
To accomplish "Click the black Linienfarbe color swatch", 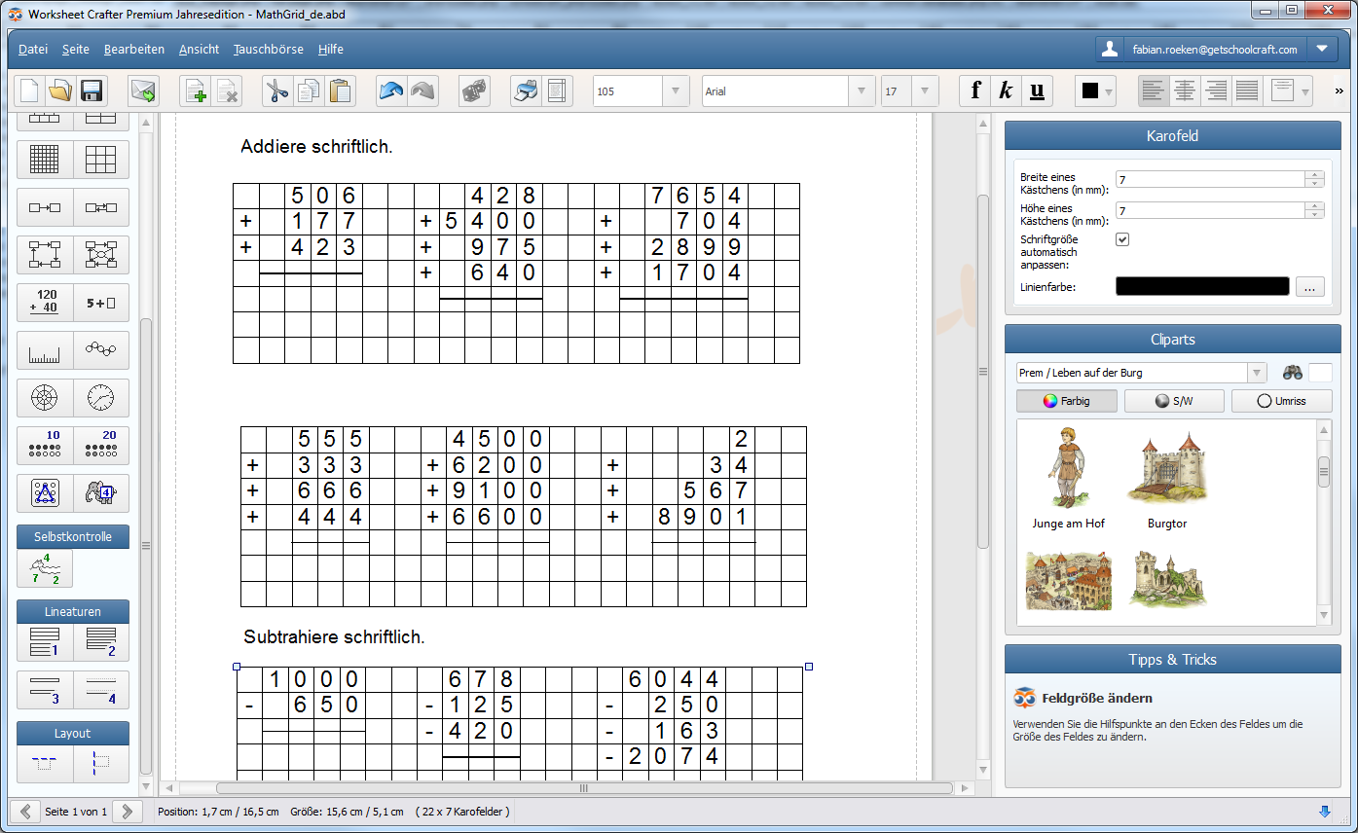I will 1201,286.
